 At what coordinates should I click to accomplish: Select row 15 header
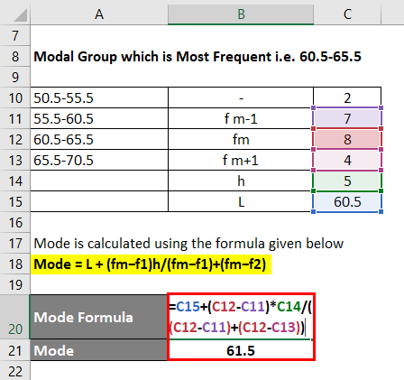[15, 201]
